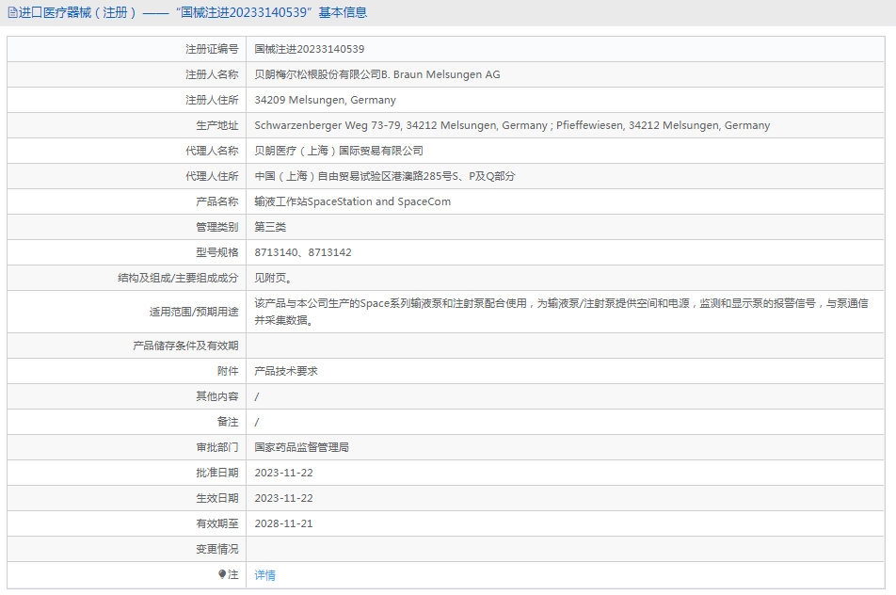Click the 生产地址 row label
Viewport: 896px width, 595px height.
(x=217, y=125)
